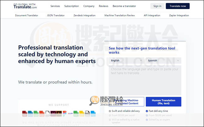The width and height of the screenshot is (204, 127).
Task: Click the 'See how the next-gen translation tool works' heading
Action: coord(142,50)
